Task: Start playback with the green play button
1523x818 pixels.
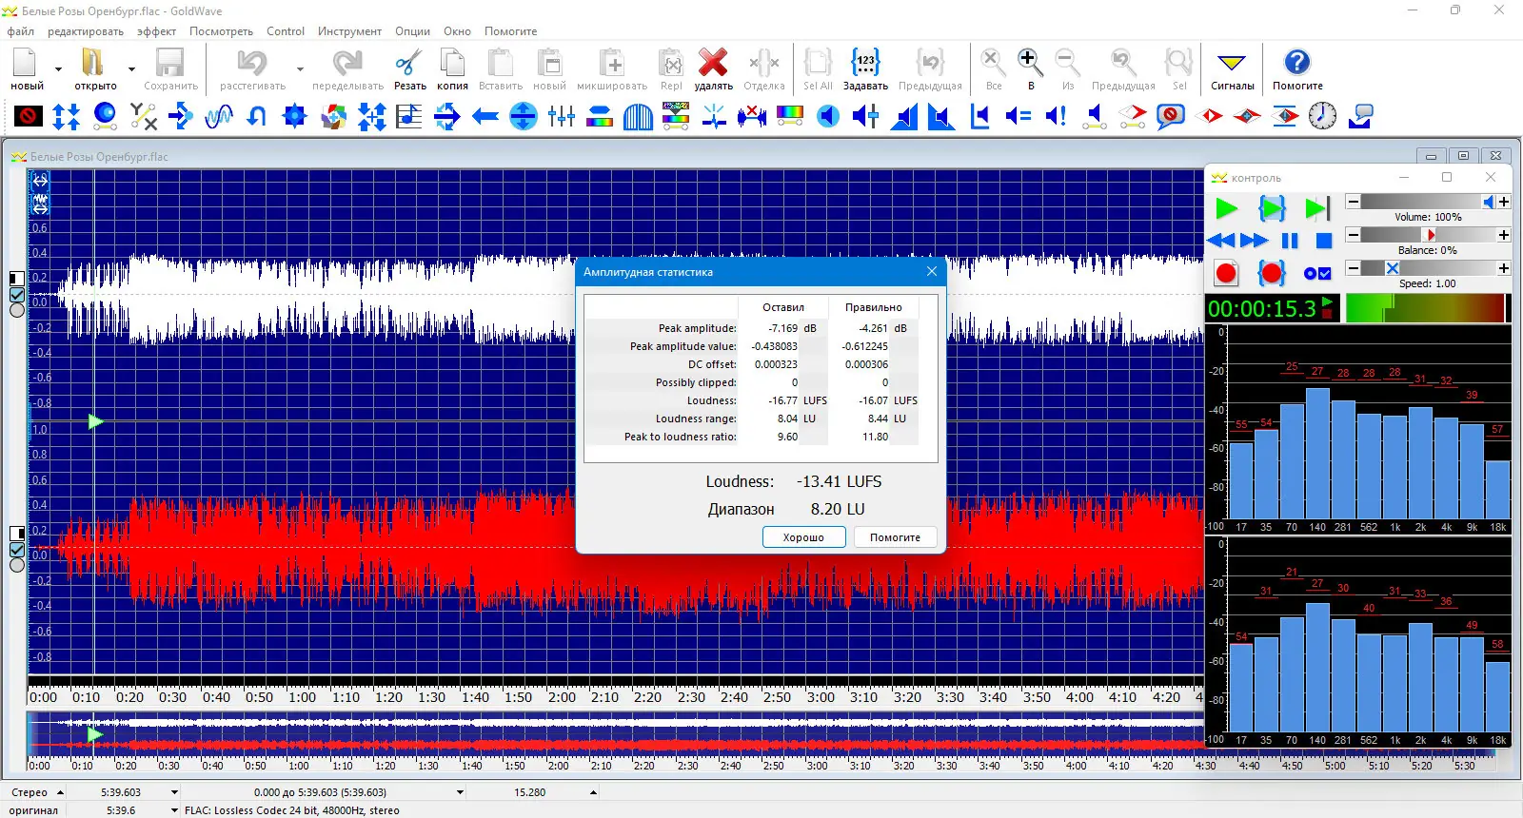Action: pyautogui.click(x=1226, y=208)
